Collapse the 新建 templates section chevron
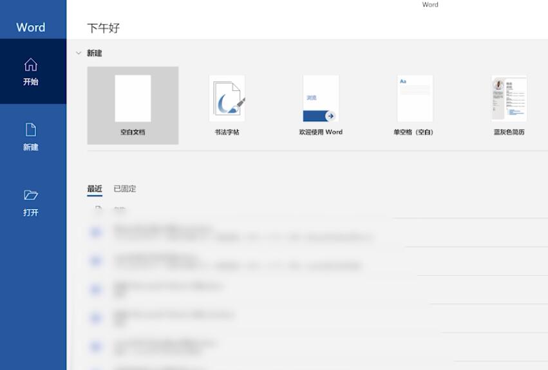This screenshot has width=548, height=370. pyautogui.click(x=79, y=53)
